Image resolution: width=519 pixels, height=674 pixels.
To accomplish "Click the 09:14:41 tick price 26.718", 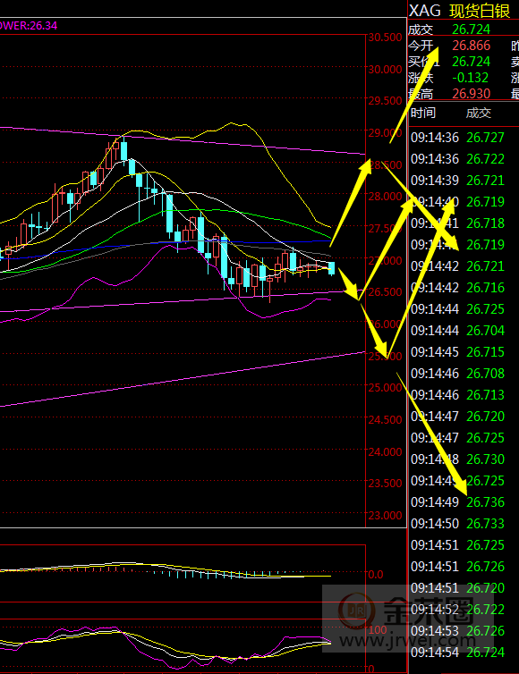I will [x=485, y=223].
